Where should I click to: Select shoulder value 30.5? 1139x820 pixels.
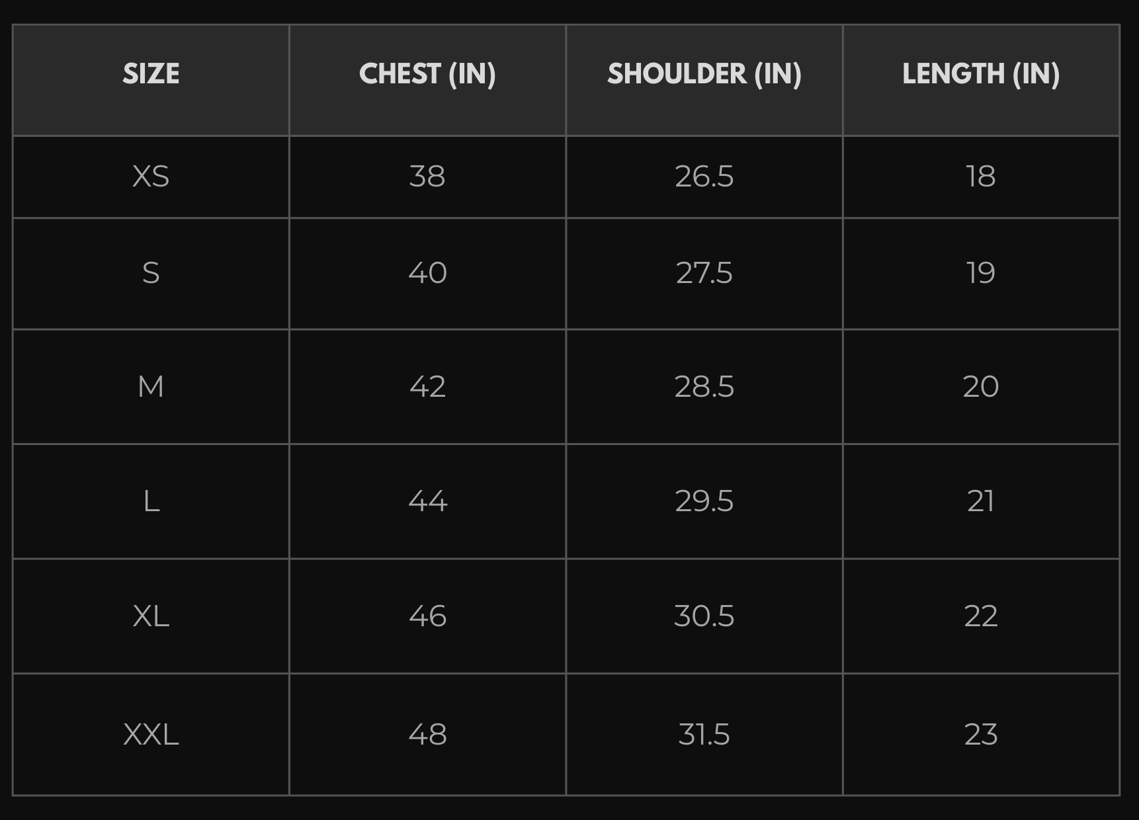point(704,616)
